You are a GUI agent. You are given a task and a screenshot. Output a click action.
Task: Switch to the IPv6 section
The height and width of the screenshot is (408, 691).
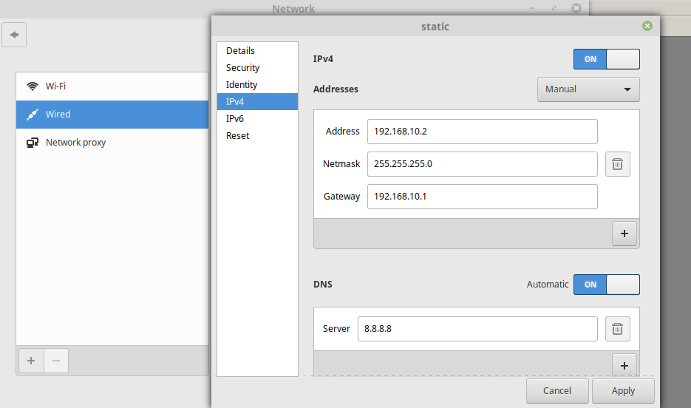tap(257, 119)
